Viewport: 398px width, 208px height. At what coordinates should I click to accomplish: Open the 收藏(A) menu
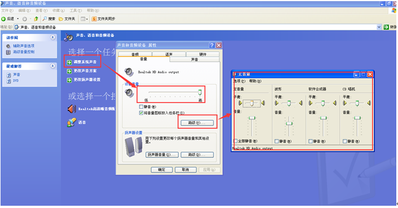point(59,10)
